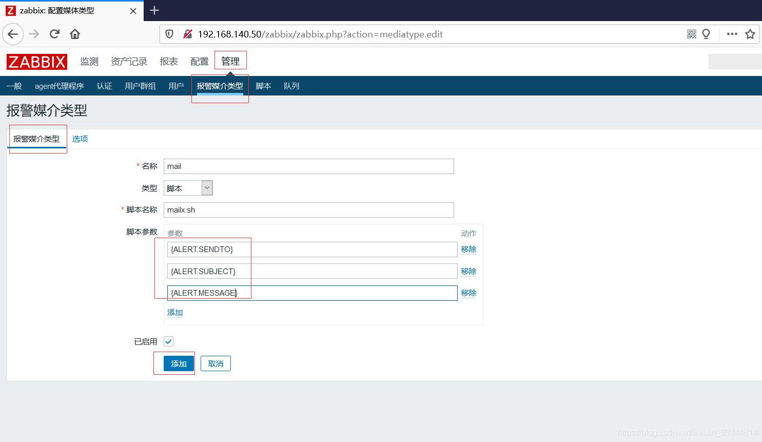
Task: Click the 取消 button
Action: coord(216,363)
